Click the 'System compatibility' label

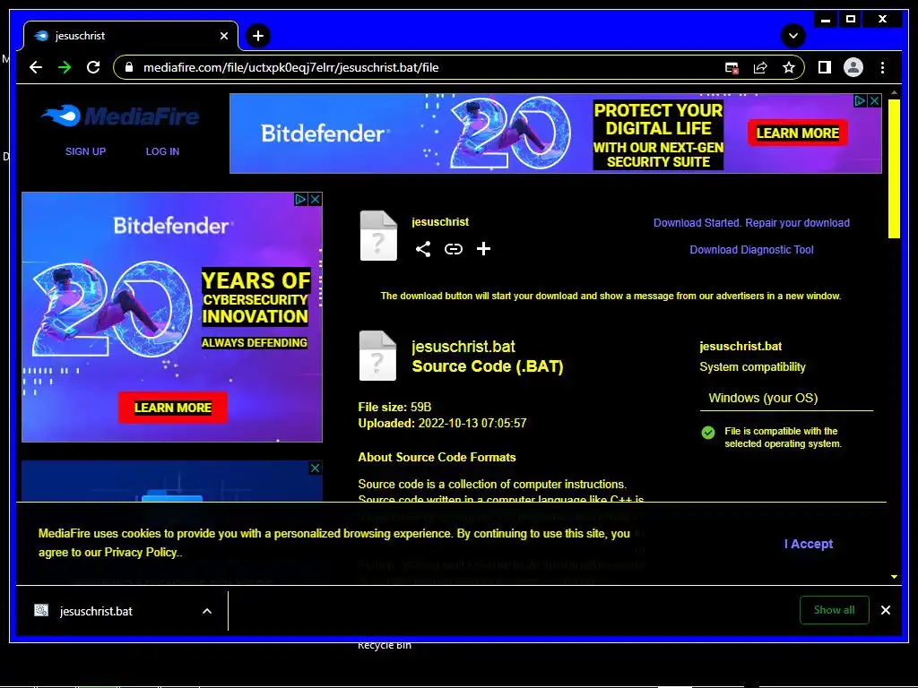(x=752, y=367)
